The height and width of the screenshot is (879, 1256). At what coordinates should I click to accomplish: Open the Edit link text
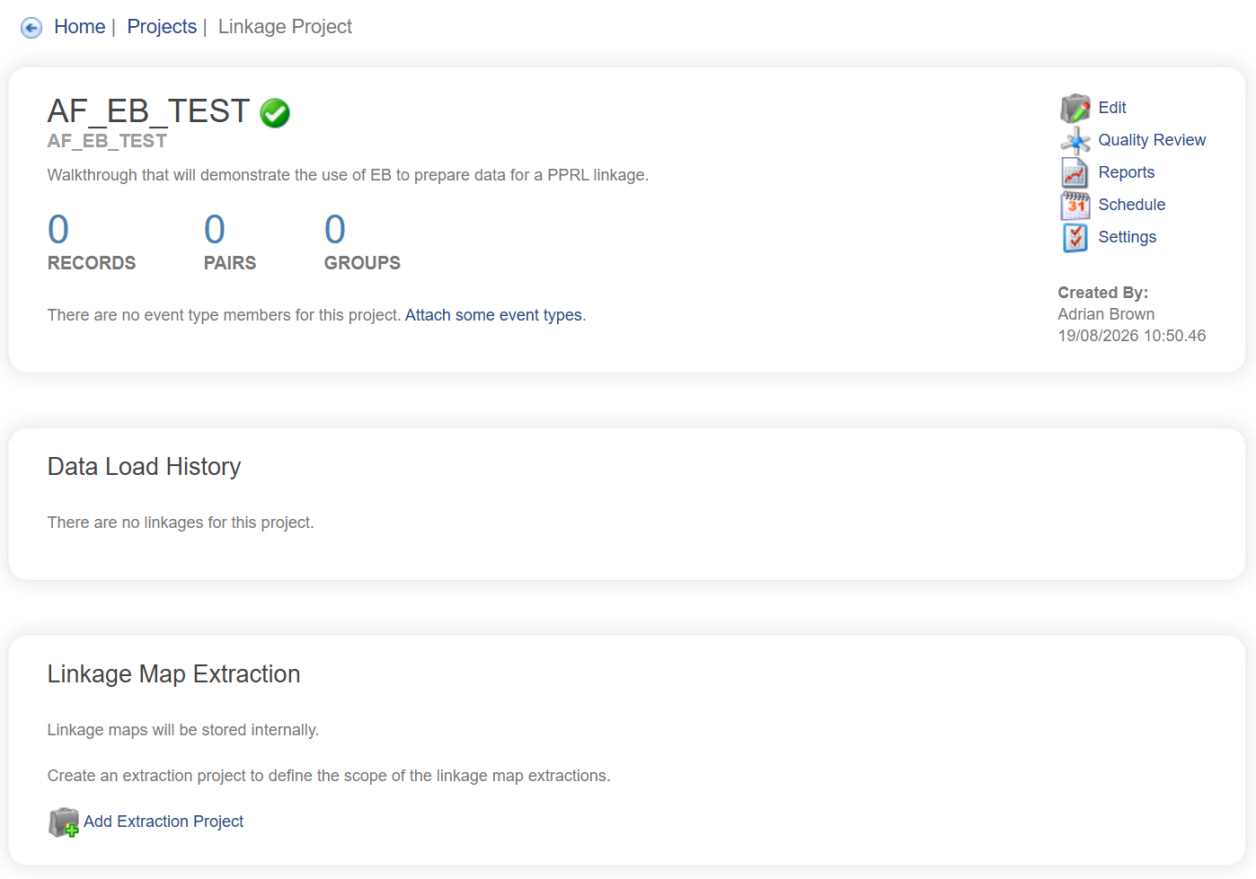pos(1112,108)
